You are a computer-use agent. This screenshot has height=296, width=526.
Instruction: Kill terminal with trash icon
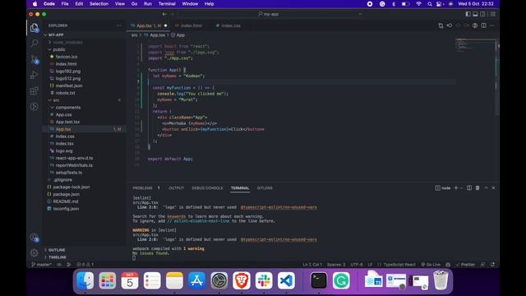click(x=478, y=188)
